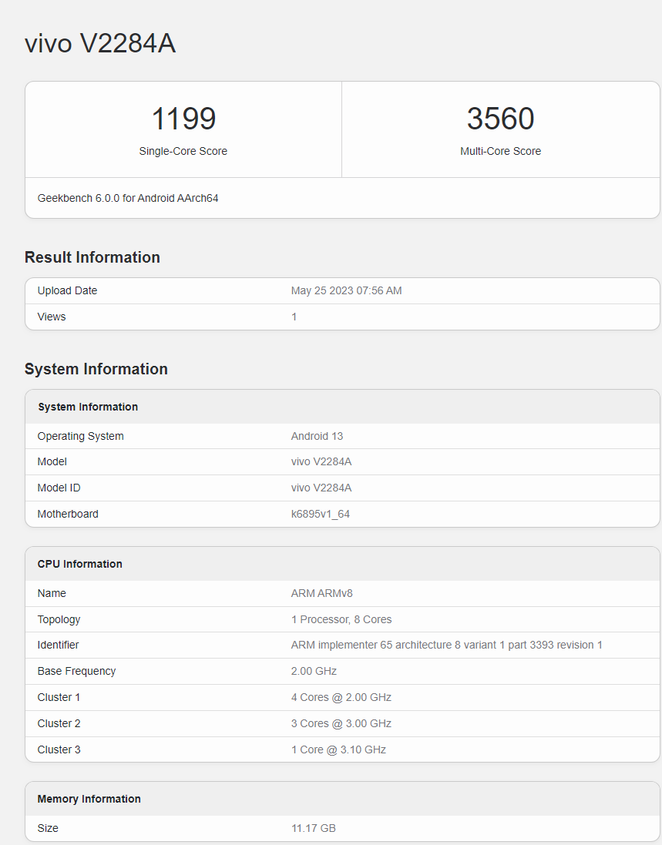Image resolution: width=662 pixels, height=845 pixels.
Task: Click the Views row label
Action: point(52,317)
